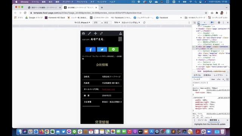Open the DevTools issues counter badge
This screenshot has height=136, width=242.
pos(213,23)
